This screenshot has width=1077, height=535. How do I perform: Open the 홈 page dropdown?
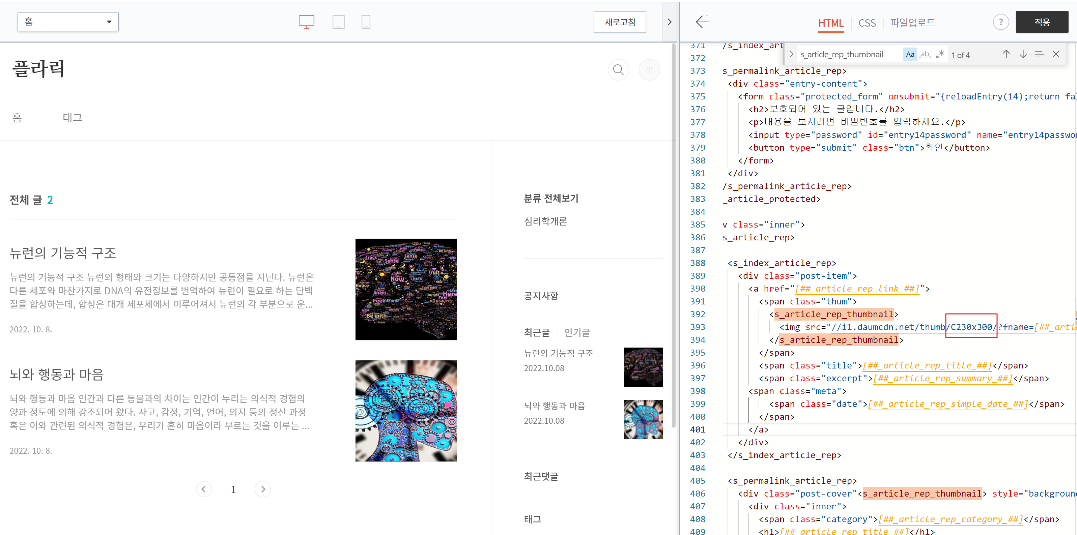(68, 22)
